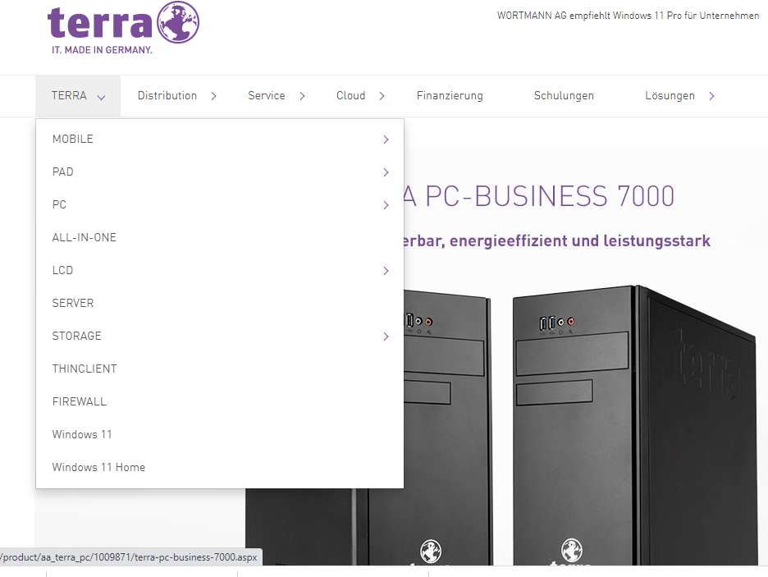Expand the Distribution arrow
Image resolution: width=768 pixels, height=577 pixels.
click(213, 96)
